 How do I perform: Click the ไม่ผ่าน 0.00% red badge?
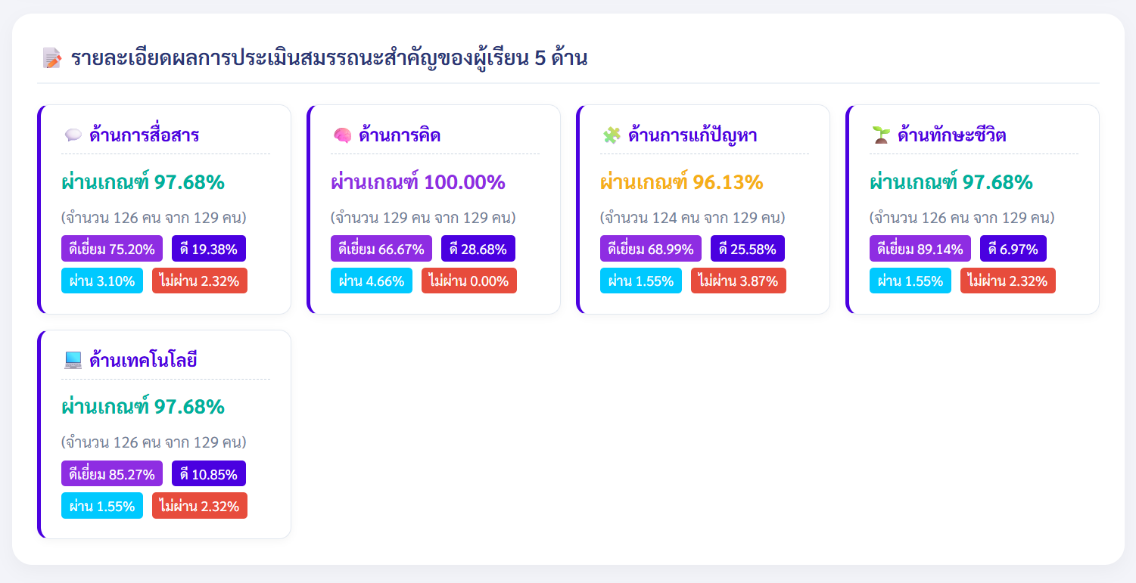coord(468,281)
